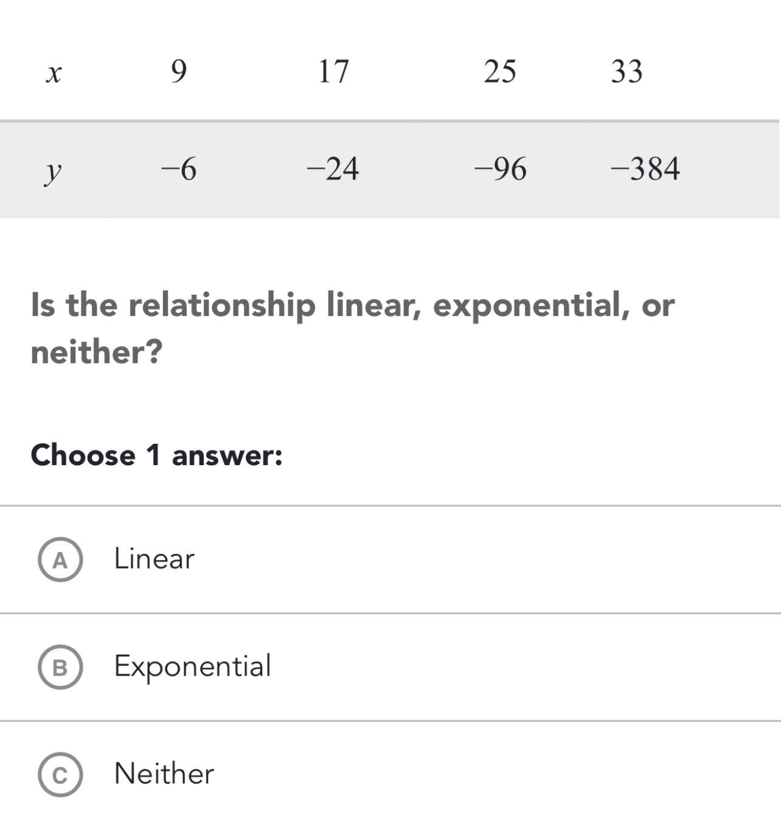Click the y value −24 cell
The width and height of the screenshot is (781, 820).
pyautogui.click(x=332, y=169)
